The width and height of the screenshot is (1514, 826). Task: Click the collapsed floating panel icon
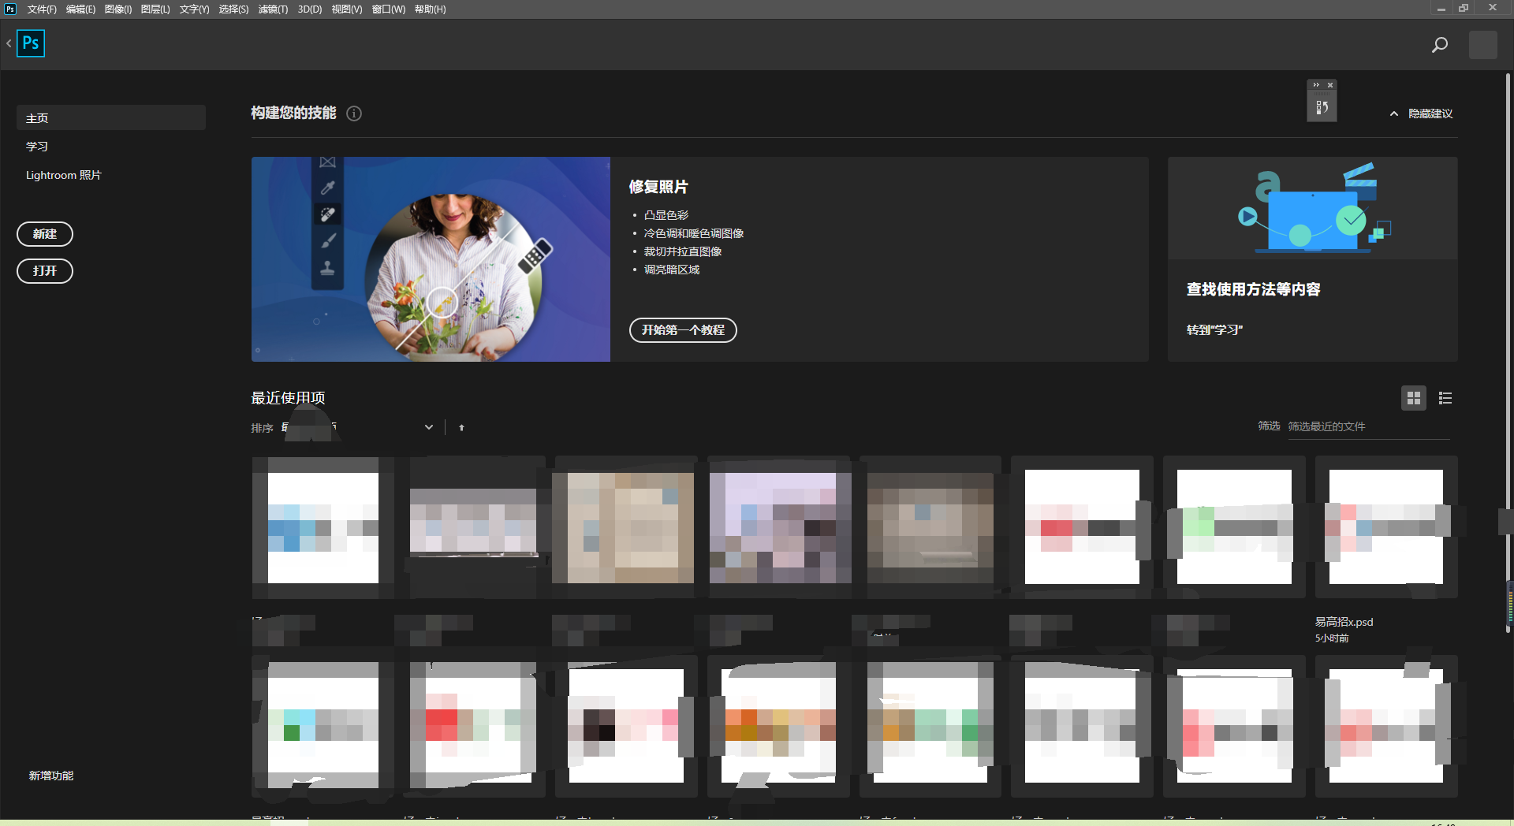coord(1322,107)
